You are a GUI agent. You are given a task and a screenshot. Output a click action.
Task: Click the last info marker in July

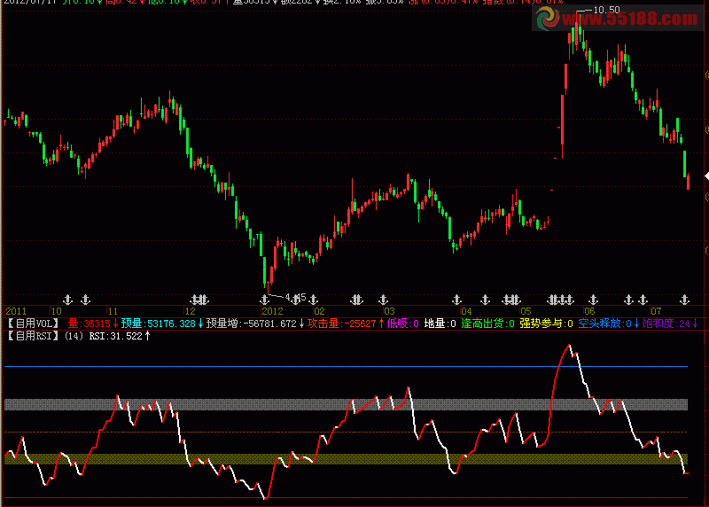coord(684,300)
